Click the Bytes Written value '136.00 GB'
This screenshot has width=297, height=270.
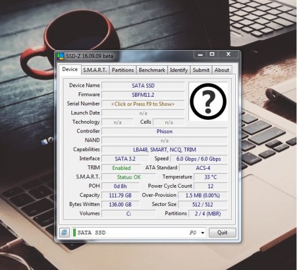120,204
